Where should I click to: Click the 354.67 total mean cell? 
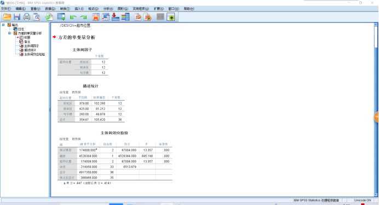click(84, 120)
